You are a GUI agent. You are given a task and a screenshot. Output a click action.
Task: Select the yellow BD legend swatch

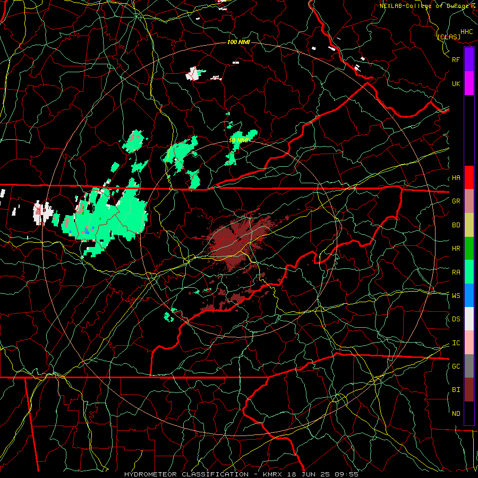pos(469,225)
